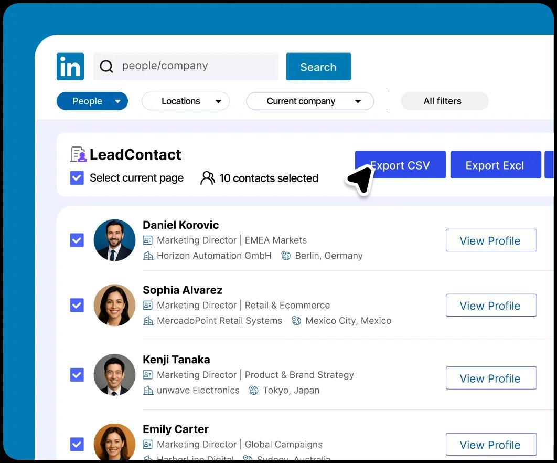Click 'Marketing Director | EMEA Markets' title
This screenshot has width=557, height=463.
[232, 240]
